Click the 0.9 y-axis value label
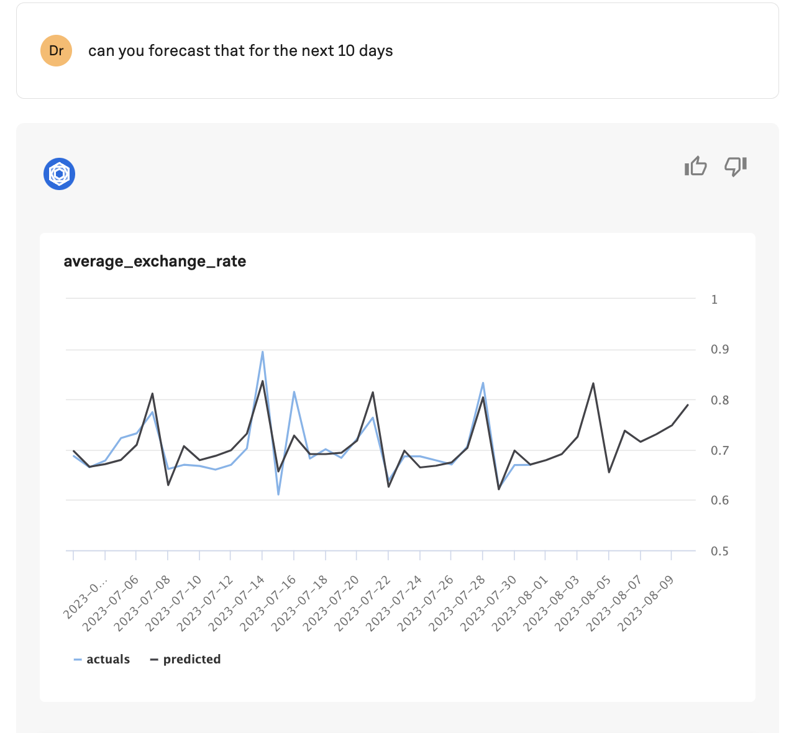The width and height of the screenshot is (794, 733). (719, 350)
